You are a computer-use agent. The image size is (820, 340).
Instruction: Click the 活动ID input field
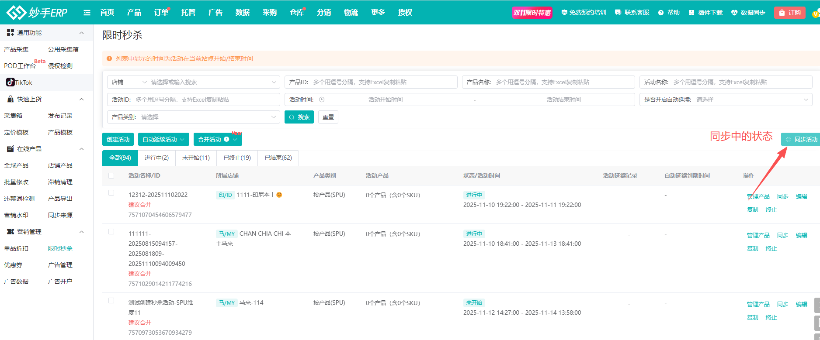tap(205, 100)
